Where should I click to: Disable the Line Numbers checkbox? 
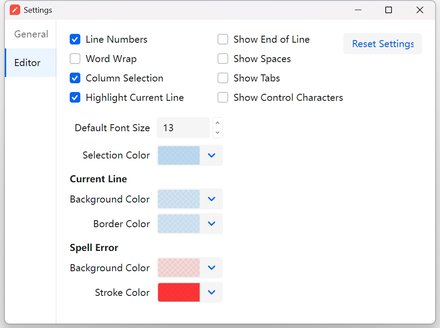tap(75, 40)
